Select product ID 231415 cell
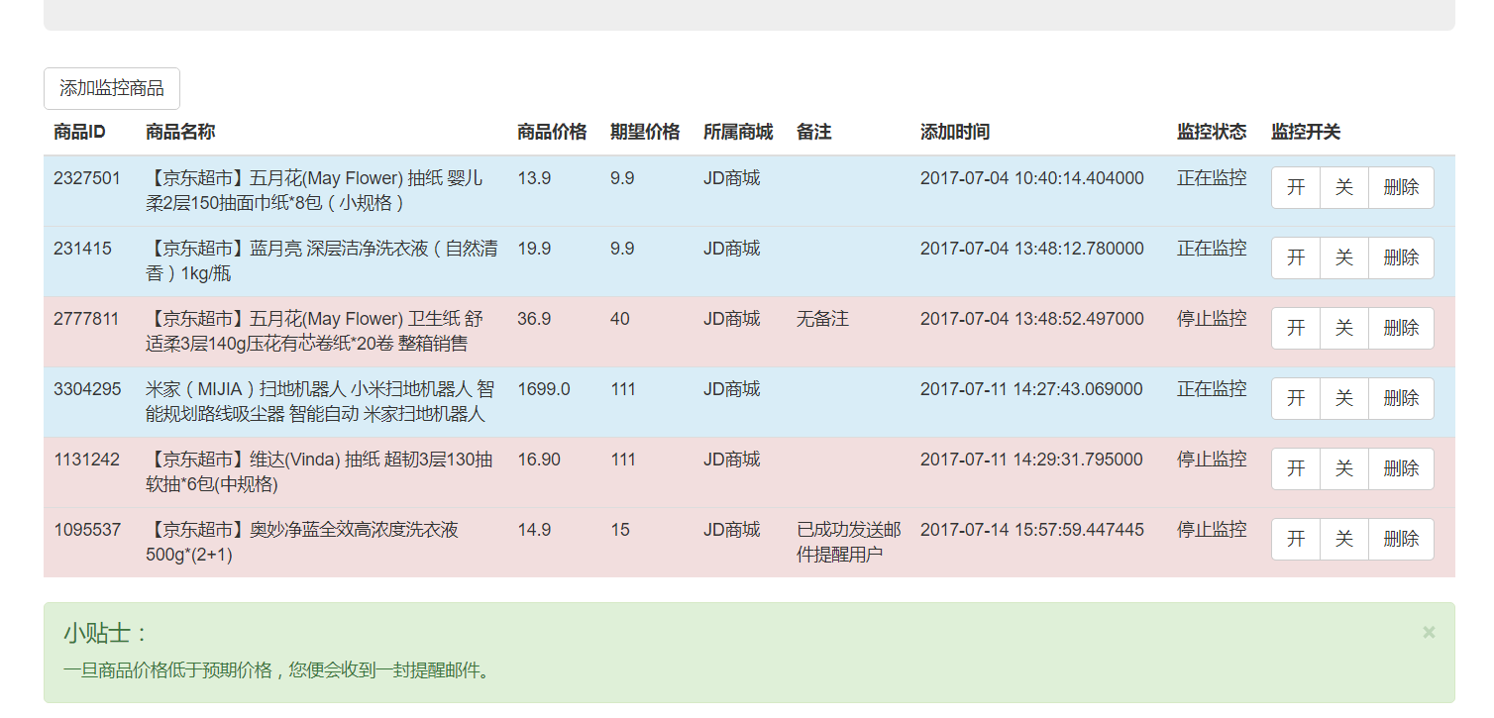1494x718 pixels. (82, 249)
